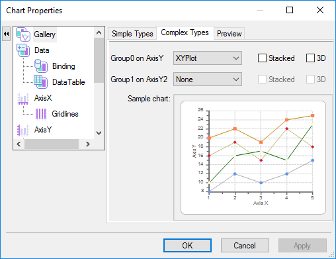Image resolution: width=336 pixels, height=259 pixels.
Task: Enable 3D for Group0 on AxisY
Action: click(x=310, y=58)
